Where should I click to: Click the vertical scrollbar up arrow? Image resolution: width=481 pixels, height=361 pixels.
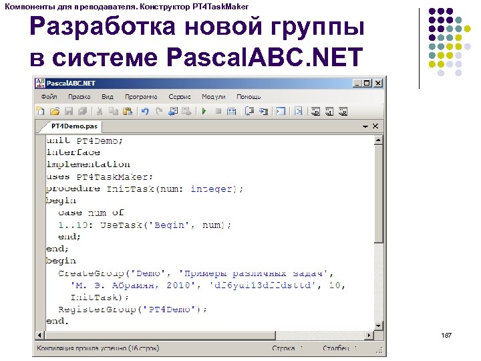point(378,140)
